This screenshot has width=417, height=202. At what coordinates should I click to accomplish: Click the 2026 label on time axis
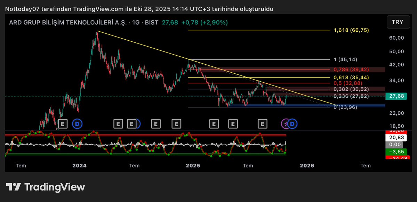pyautogui.click(x=307, y=165)
